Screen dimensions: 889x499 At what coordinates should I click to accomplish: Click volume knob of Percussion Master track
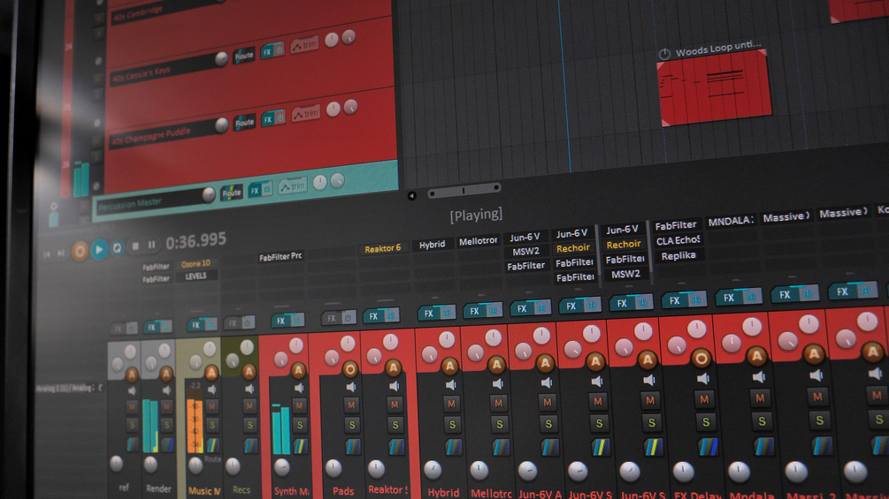[209, 194]
